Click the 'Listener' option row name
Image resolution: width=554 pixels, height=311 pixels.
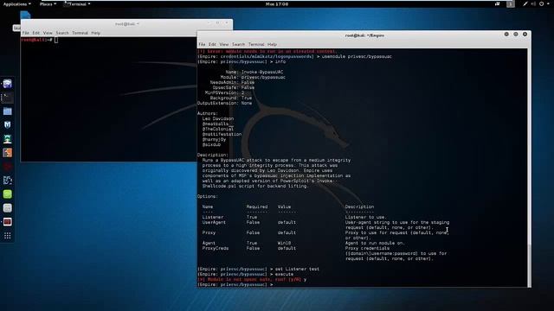(x=213, y=217)
